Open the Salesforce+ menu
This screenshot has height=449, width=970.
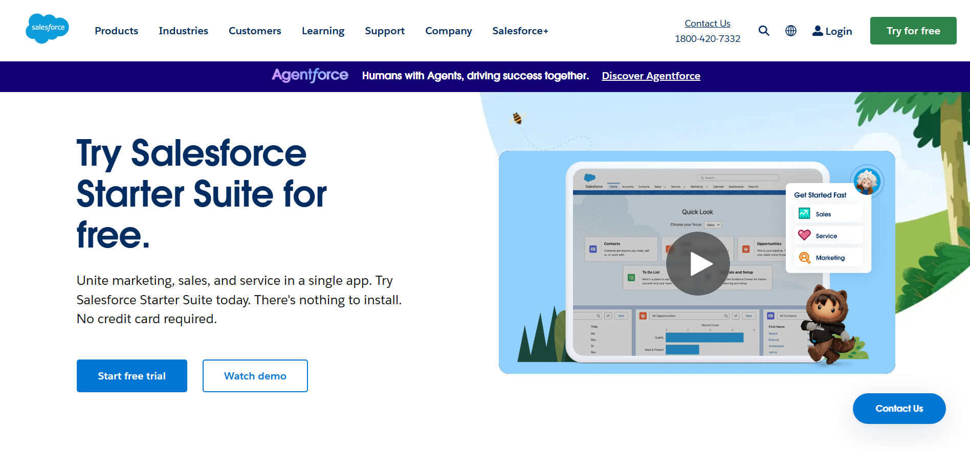tap(520, 31)
